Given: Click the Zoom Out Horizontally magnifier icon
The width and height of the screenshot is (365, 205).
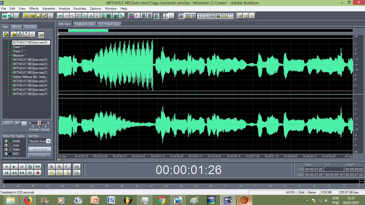Looking at the screenshot, I should 59,167.
